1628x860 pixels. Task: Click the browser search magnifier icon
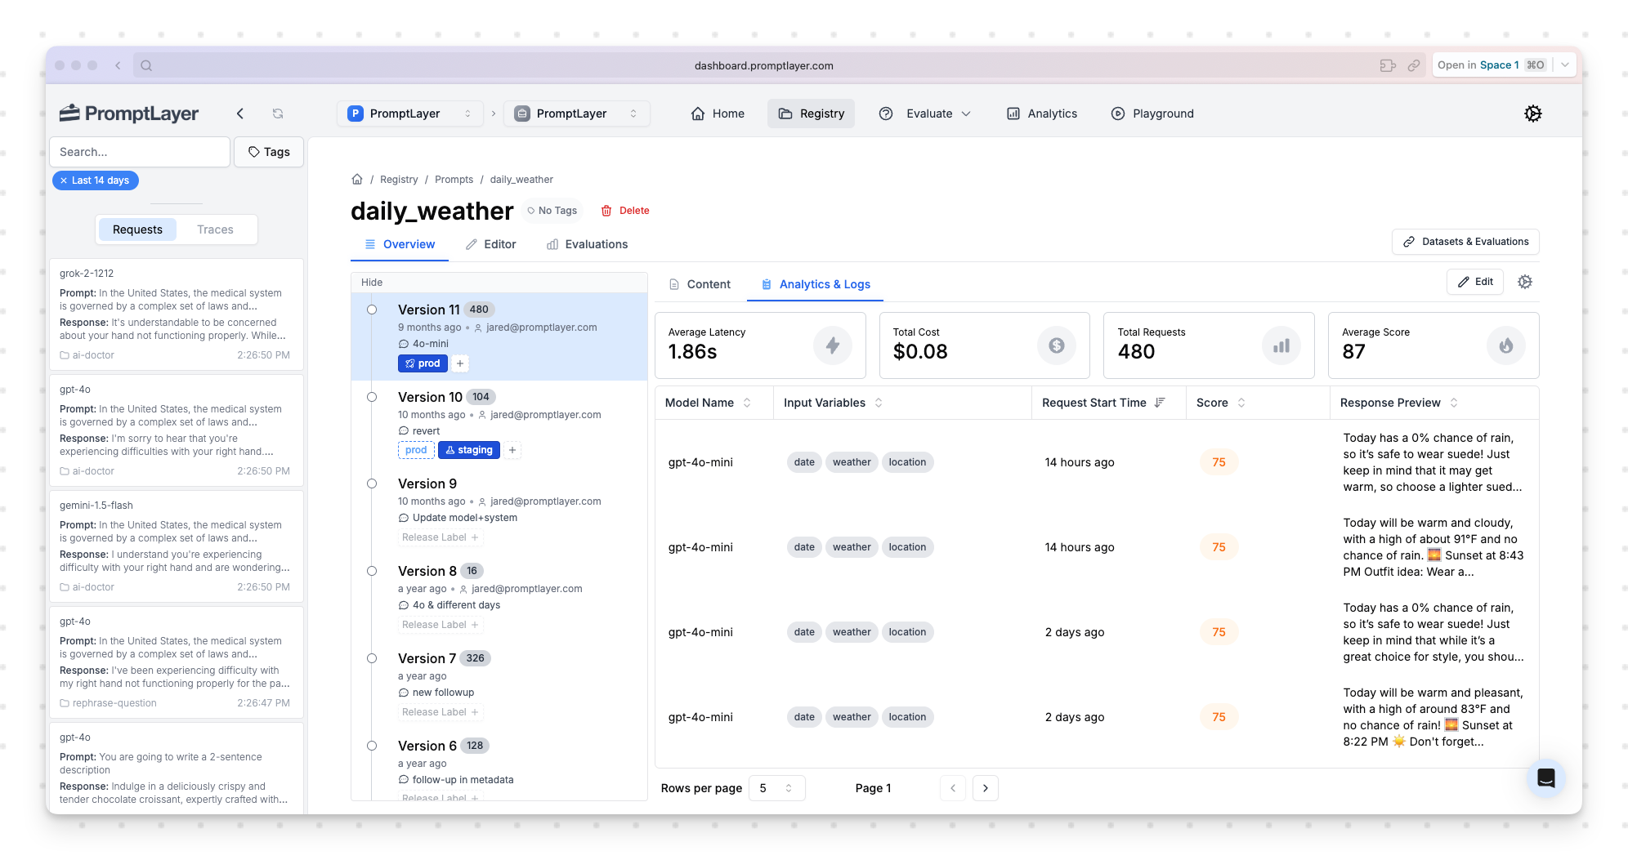(146, 65)
